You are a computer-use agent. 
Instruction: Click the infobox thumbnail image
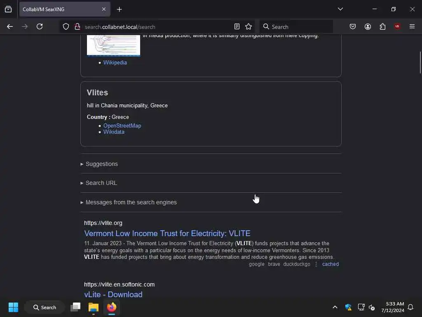(114, 45)
